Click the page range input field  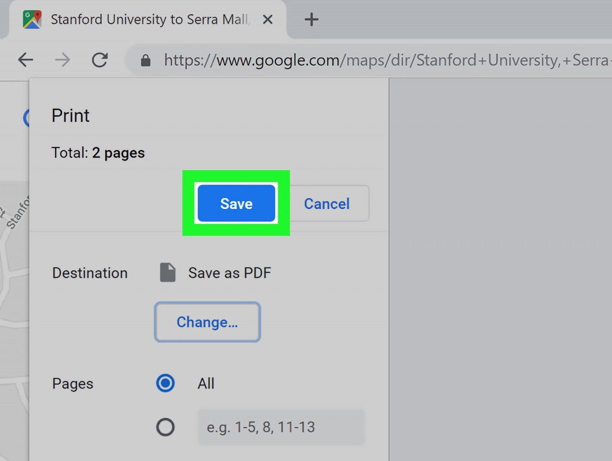[281, 427]
